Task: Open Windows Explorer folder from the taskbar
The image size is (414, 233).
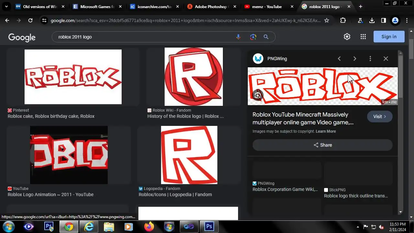Action: click(x=109, y=227)
